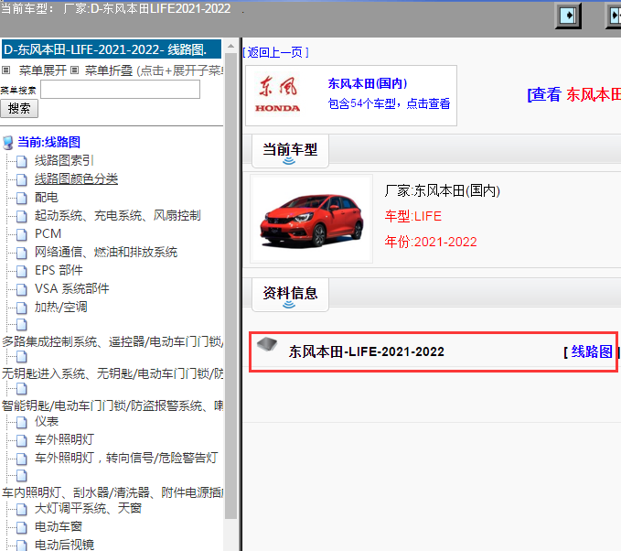Image resolution: width=621 pixels, height=551 pixels.
Task: Click the page icon beside 起动系统、充电系统、风扇控制
Action: pos(22,216)
